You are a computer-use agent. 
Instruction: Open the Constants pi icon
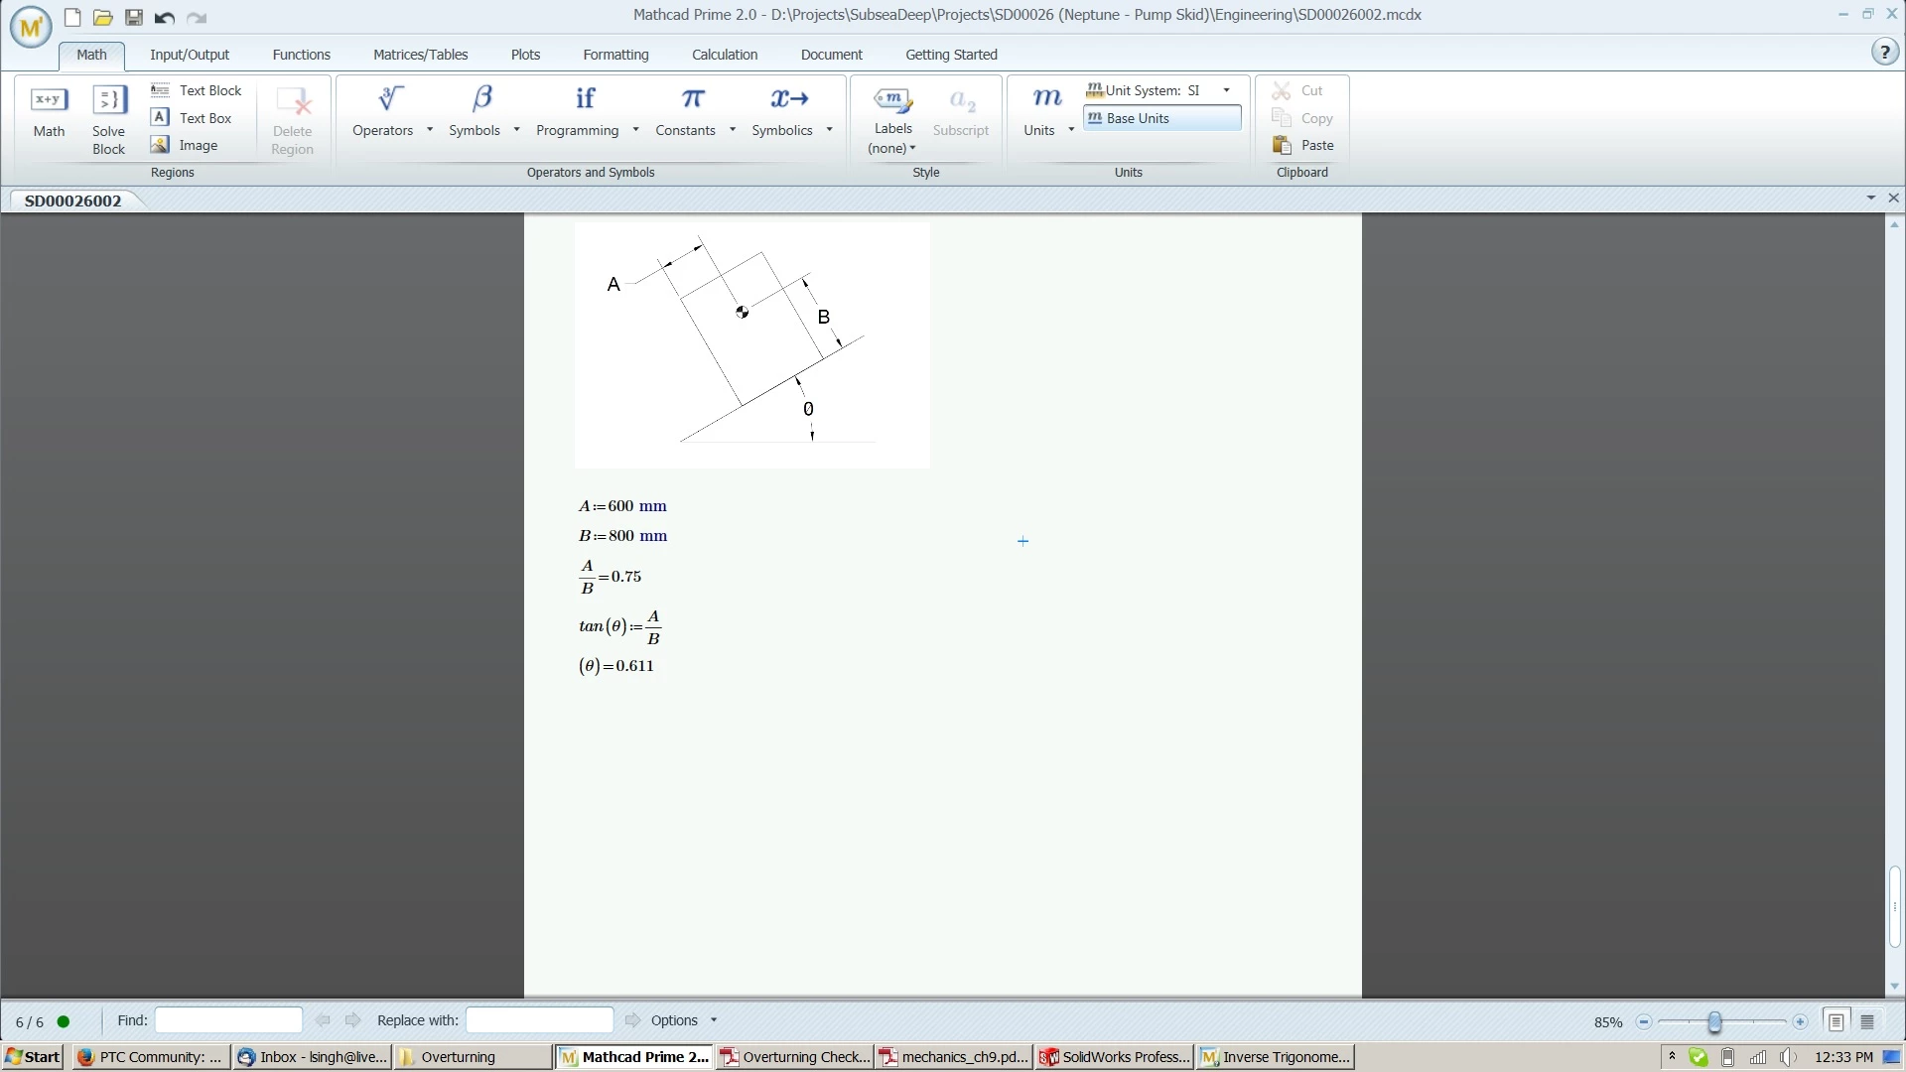coord(692,98)
